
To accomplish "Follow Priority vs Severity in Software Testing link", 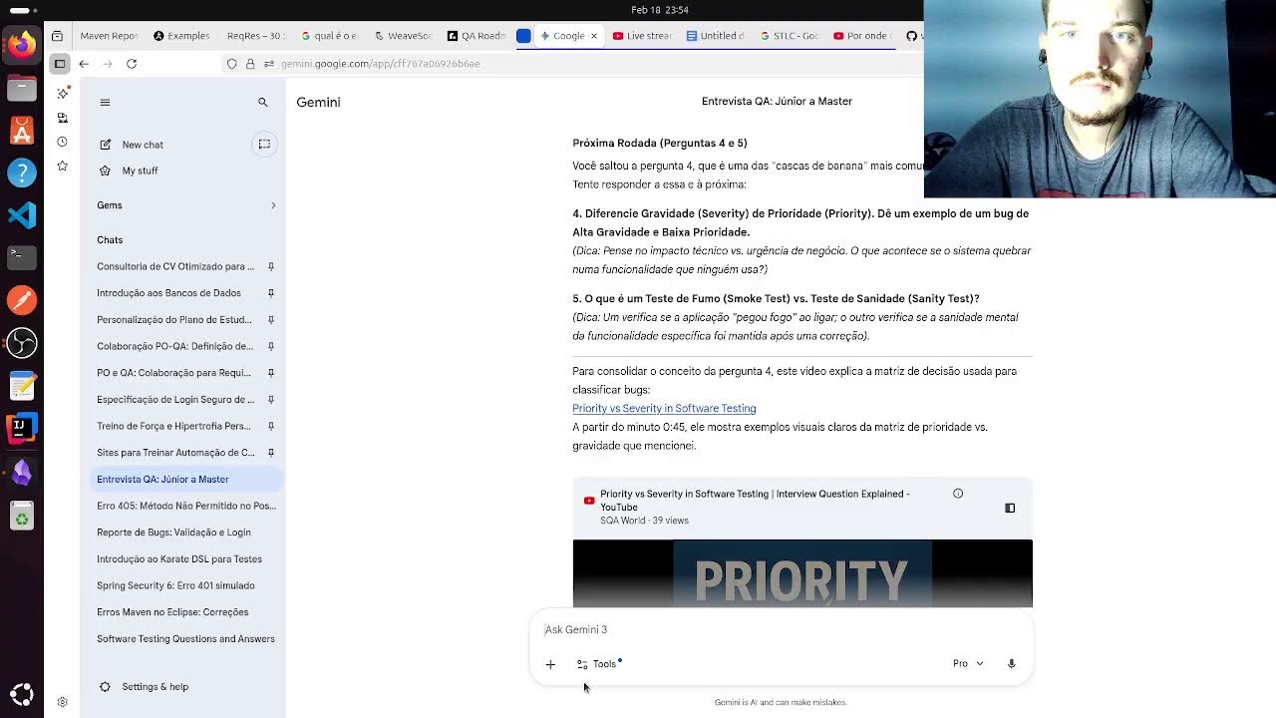I will [664, 408].
